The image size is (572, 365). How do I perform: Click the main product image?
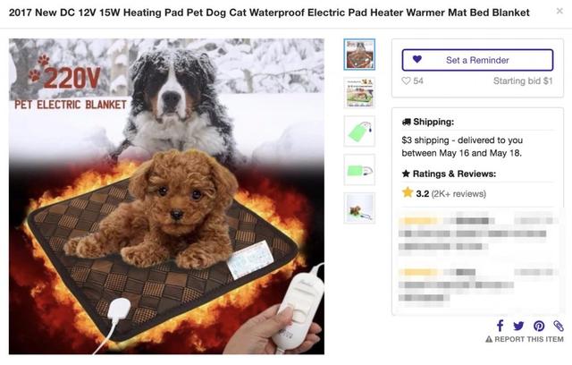[x=167, y=197]
